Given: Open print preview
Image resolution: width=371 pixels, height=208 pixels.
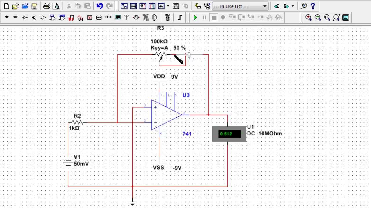Looking at the screenshot, I should coord(56,6).
